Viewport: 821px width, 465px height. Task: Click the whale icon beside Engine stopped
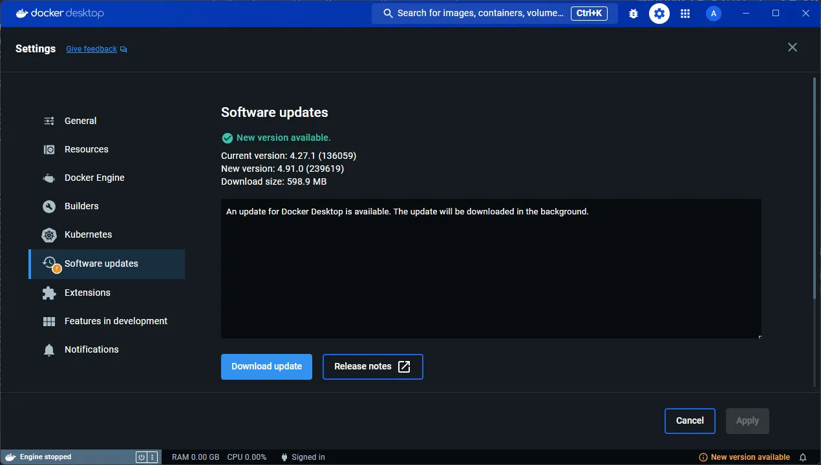pos(10,457)
